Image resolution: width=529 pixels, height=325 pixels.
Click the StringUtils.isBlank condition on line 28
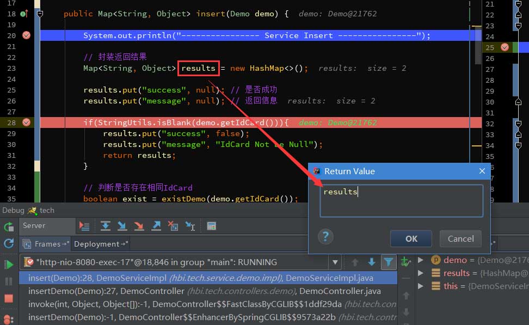[186, 122]
